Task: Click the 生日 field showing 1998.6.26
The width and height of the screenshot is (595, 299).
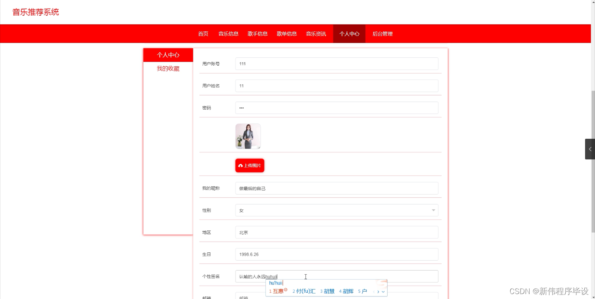Action: click(337, 254)
